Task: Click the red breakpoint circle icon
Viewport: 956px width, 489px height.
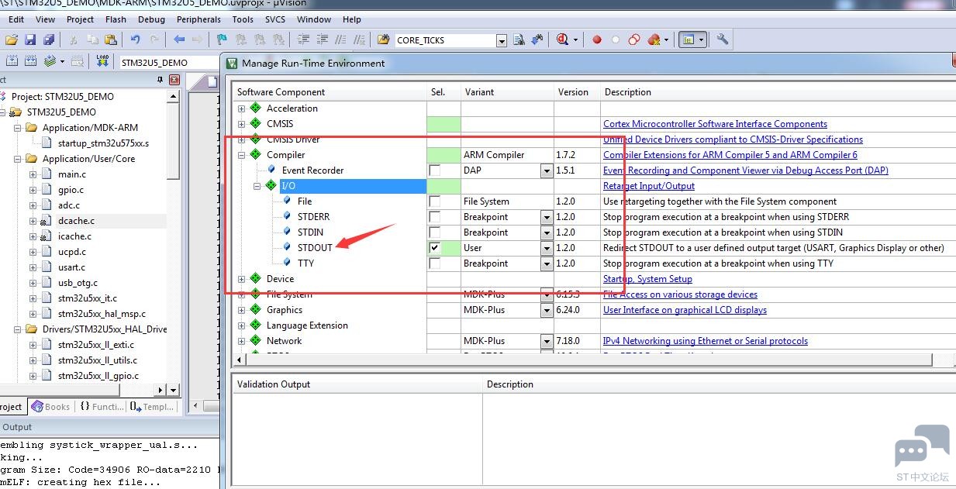Action: pos(597,40)
